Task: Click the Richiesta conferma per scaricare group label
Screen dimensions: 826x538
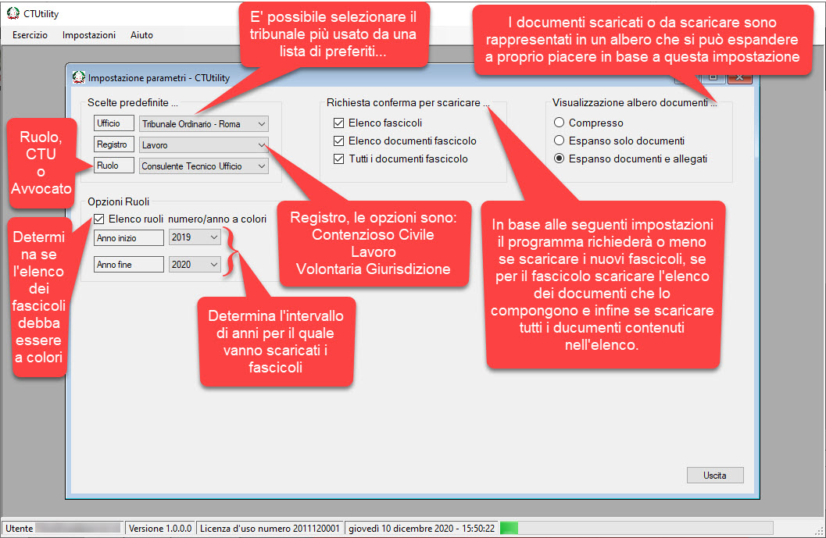Action: (x=408, y=102)
